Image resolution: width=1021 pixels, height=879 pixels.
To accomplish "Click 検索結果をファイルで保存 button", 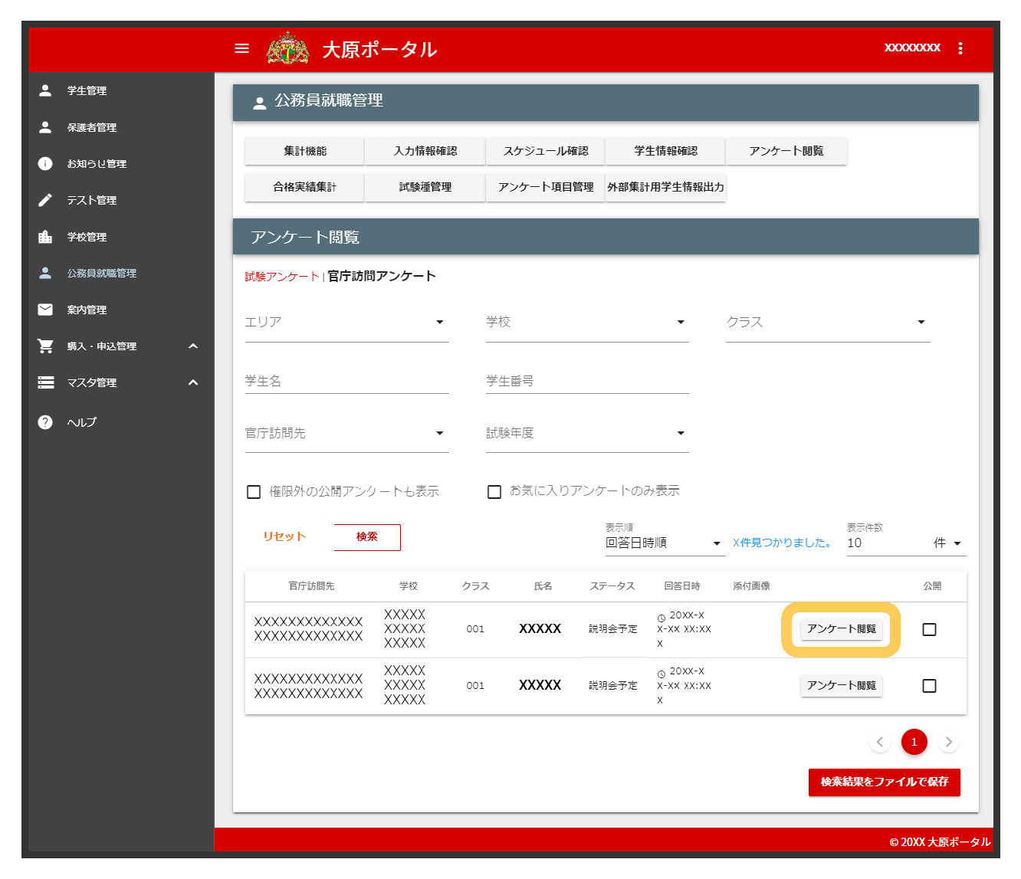I will (884, 782).
